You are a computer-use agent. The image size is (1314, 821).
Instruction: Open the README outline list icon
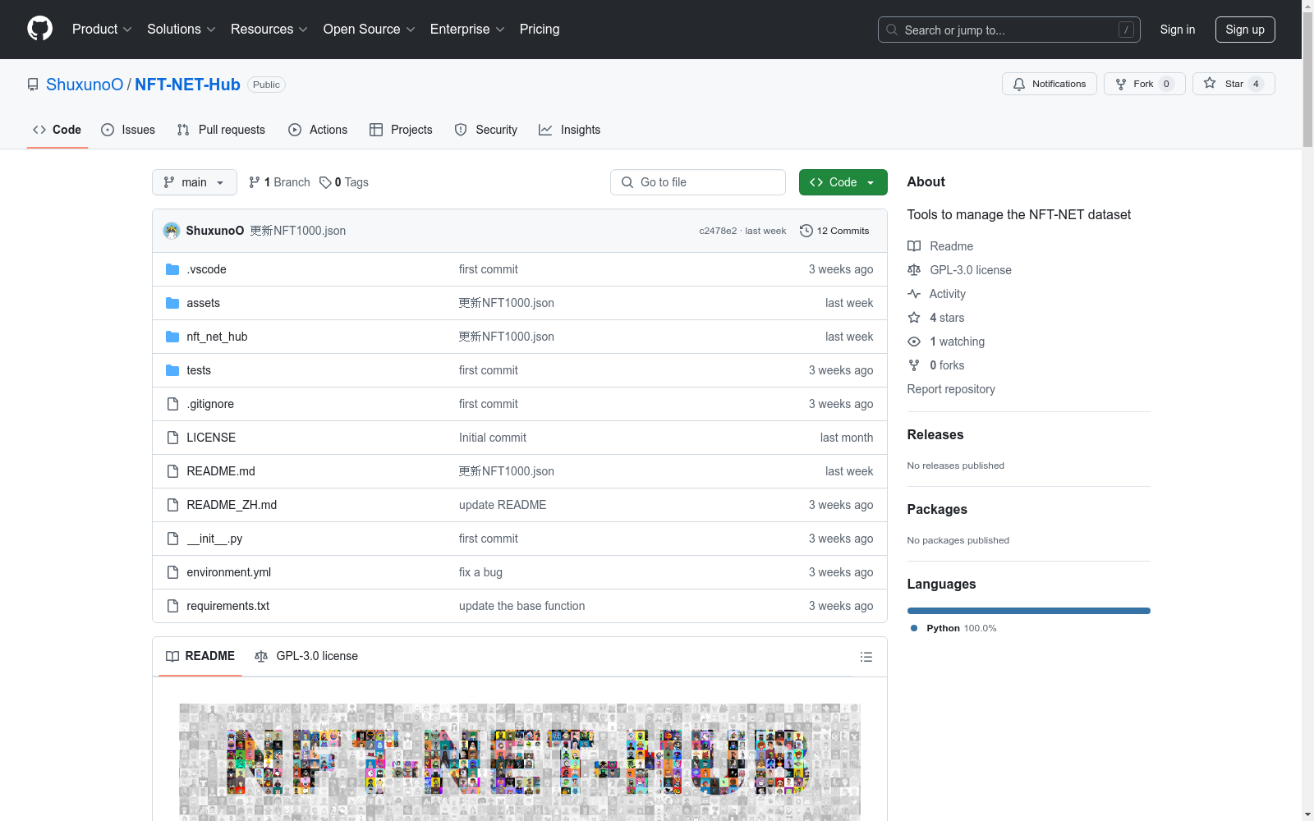tap(866, 657)
